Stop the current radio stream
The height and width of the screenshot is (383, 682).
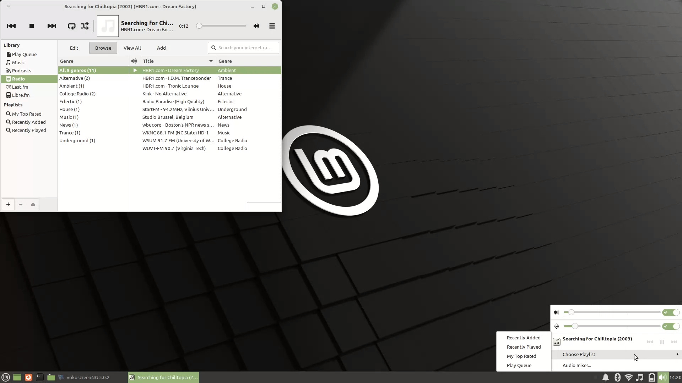[31, 26]
